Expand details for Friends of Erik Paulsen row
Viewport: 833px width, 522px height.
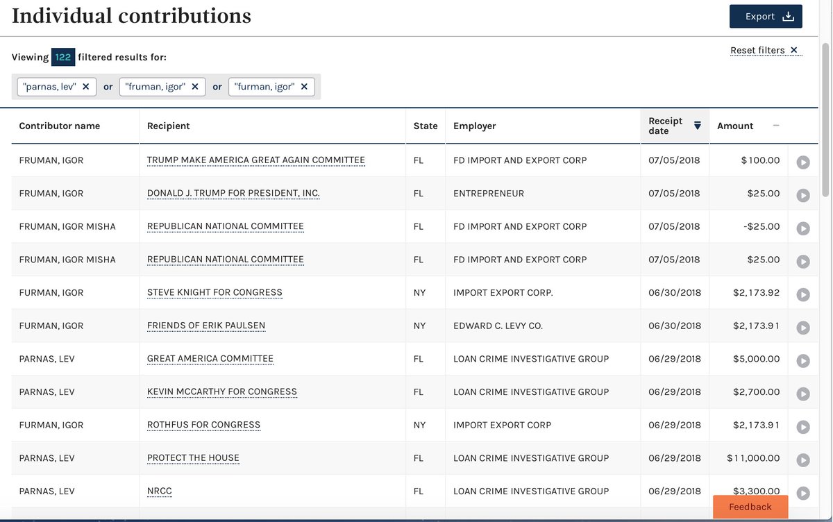click(803, 328)
